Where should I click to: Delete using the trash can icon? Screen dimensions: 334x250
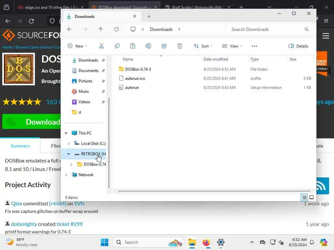point(180,46)
